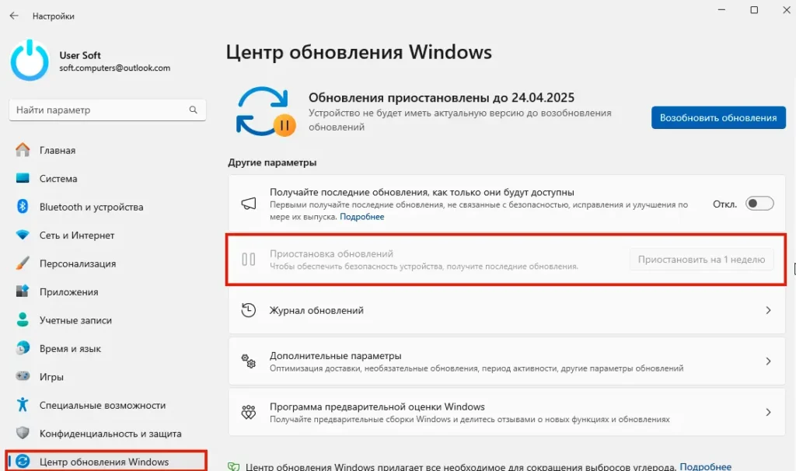Click the large paused update status icon
The height and width of the screenshot is (471, 796).
pyautogui.click(x=265, y=112)
